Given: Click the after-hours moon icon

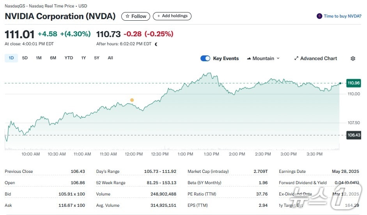Looking at the screenshot, I should click(156, 44).
